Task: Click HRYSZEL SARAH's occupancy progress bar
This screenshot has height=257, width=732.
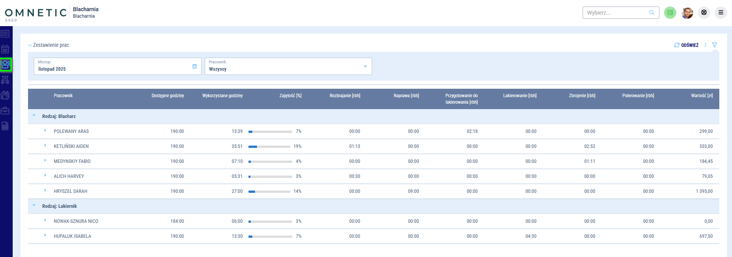Action: (x=269, y=191)
